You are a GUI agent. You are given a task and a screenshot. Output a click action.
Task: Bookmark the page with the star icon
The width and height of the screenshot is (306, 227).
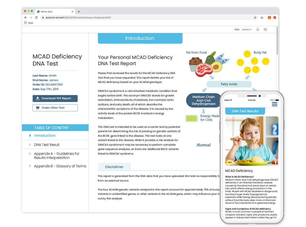[x=255, y=18]
